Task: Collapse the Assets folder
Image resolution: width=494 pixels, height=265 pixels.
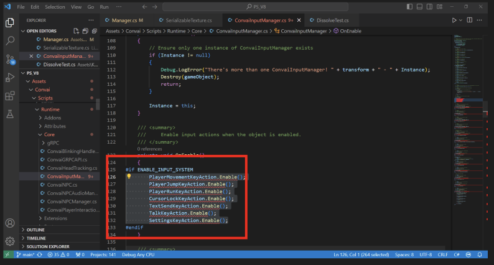Action: tap(28, 81)
